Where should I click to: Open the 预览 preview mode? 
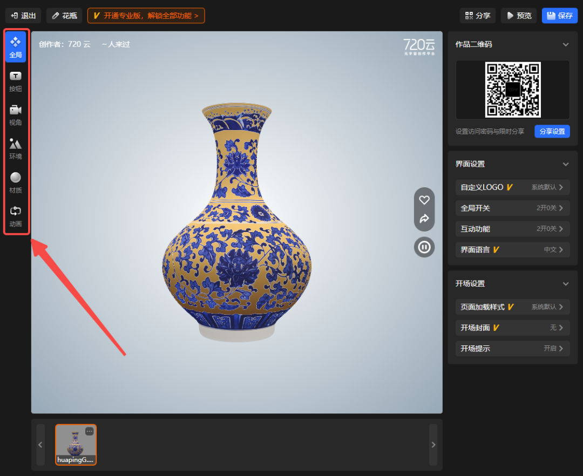518,16
